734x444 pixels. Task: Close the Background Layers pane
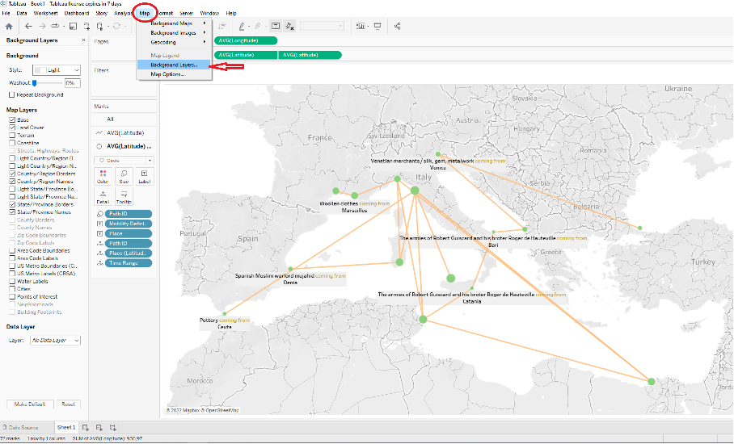click(x=84, y=40)
